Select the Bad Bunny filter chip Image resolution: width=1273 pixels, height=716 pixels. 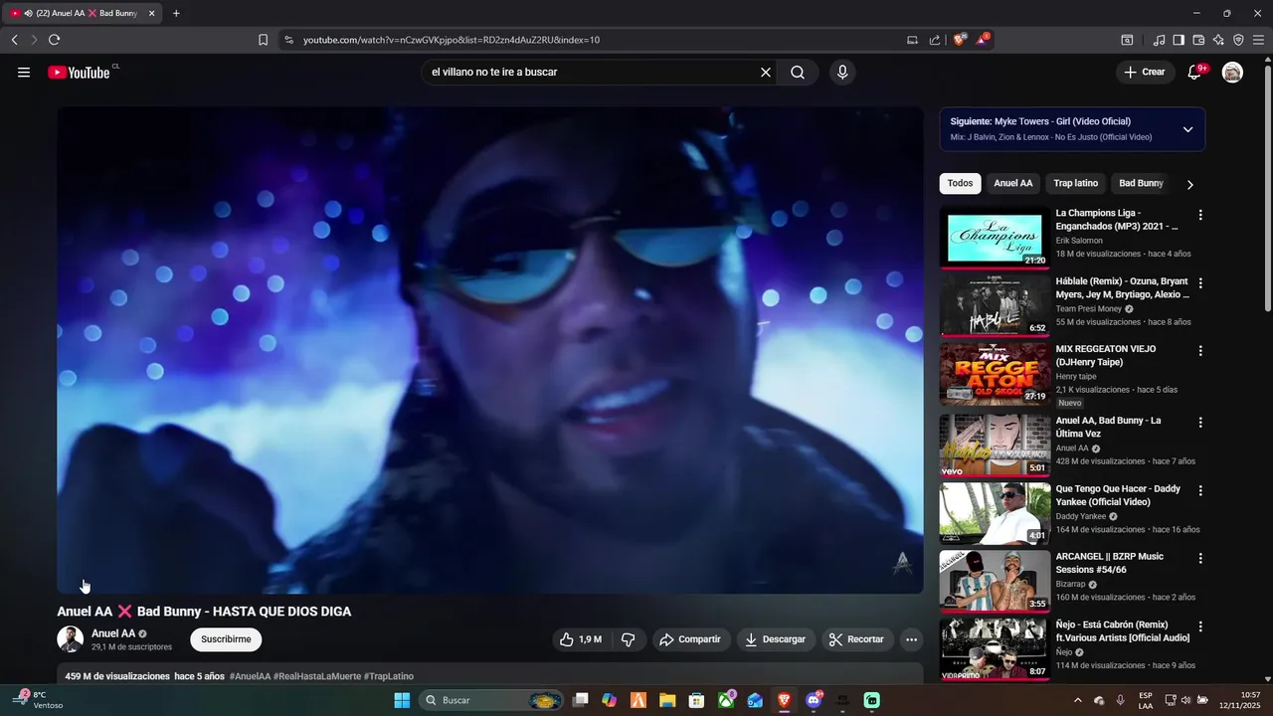point(1141,183)
